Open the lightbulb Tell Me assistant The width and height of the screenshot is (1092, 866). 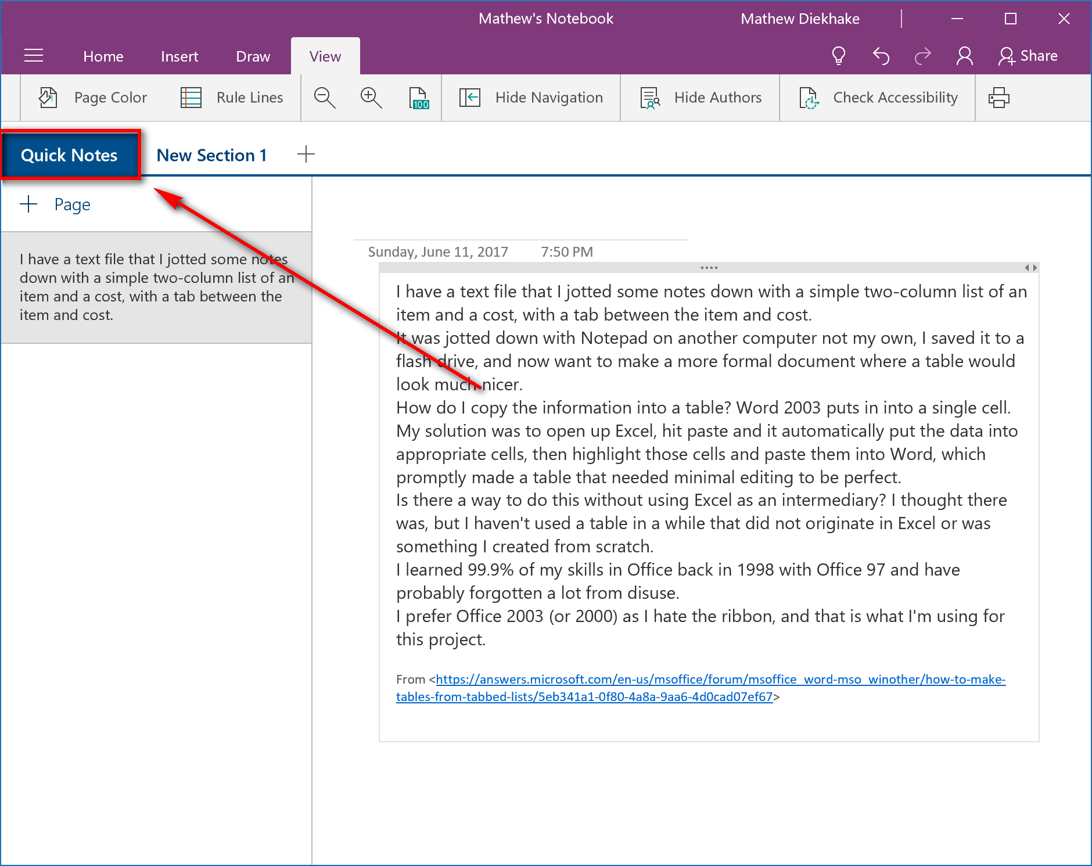pyautogui.click(x=838, y=56)
